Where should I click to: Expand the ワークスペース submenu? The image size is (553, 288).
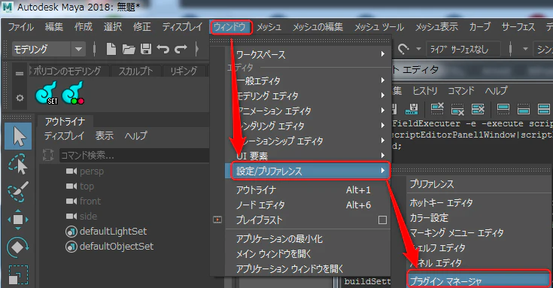click(x=308, y=54)
